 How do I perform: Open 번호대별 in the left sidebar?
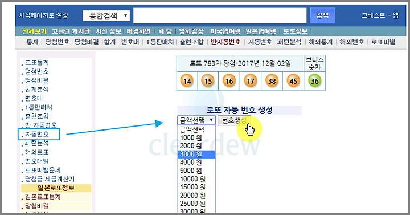coord(37,161)
